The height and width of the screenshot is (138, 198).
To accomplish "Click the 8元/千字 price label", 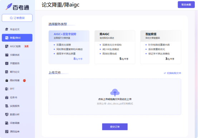I will [78, 59].
